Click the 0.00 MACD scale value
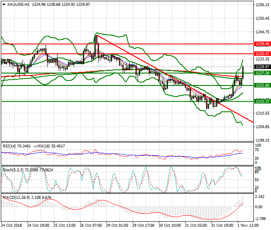Image resolution: width=271 pixels, height=230 pixels. pos(259,207)
